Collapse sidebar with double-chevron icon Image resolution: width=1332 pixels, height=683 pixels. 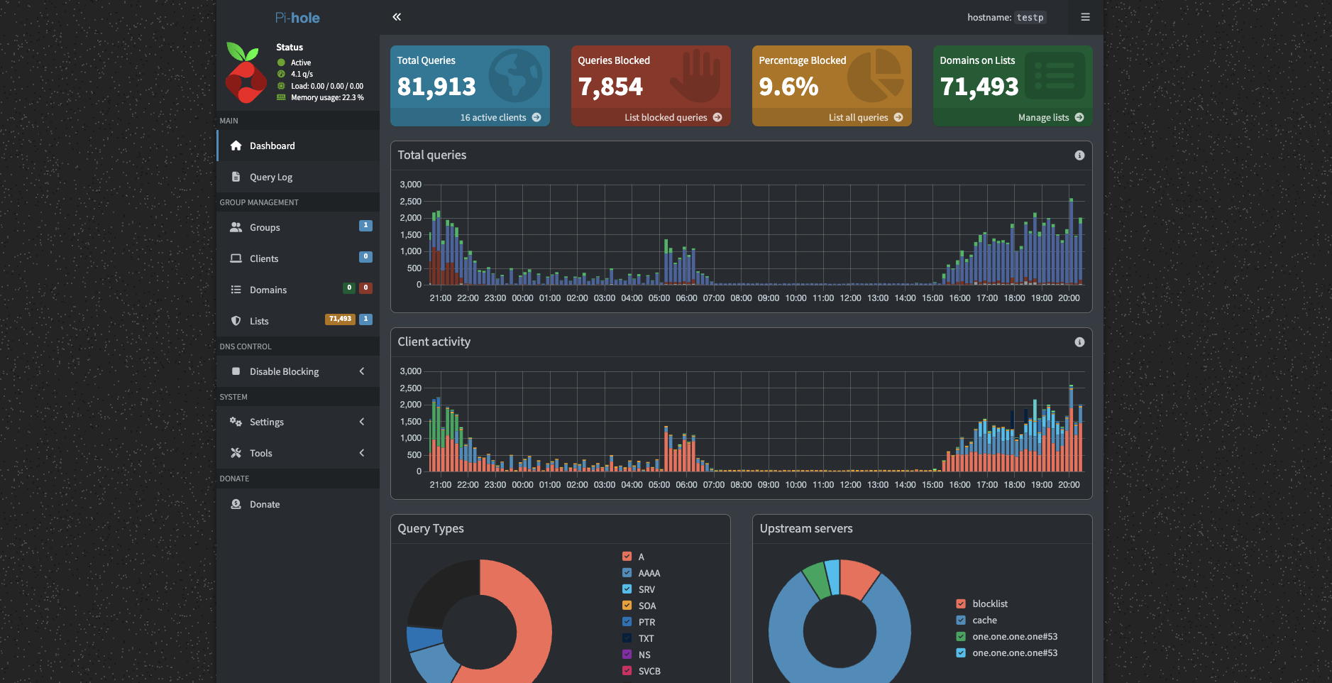pos(397,17)
